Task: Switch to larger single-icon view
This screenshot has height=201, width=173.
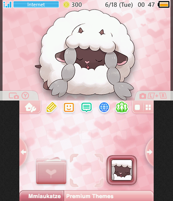Action: (x=137, y=108)
